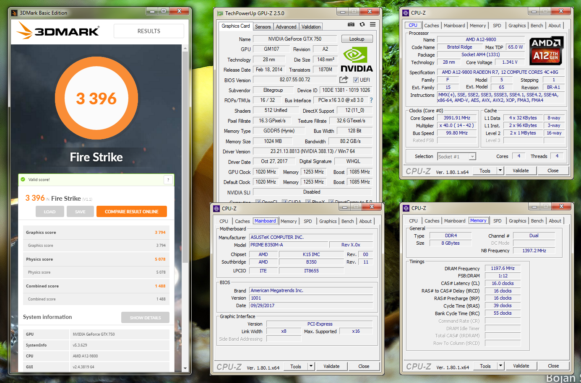Viewport: 581px width, 383px height.
Task: Open SPD tab in the CPU tab CPU-Z window
Action: coord(497,26)
